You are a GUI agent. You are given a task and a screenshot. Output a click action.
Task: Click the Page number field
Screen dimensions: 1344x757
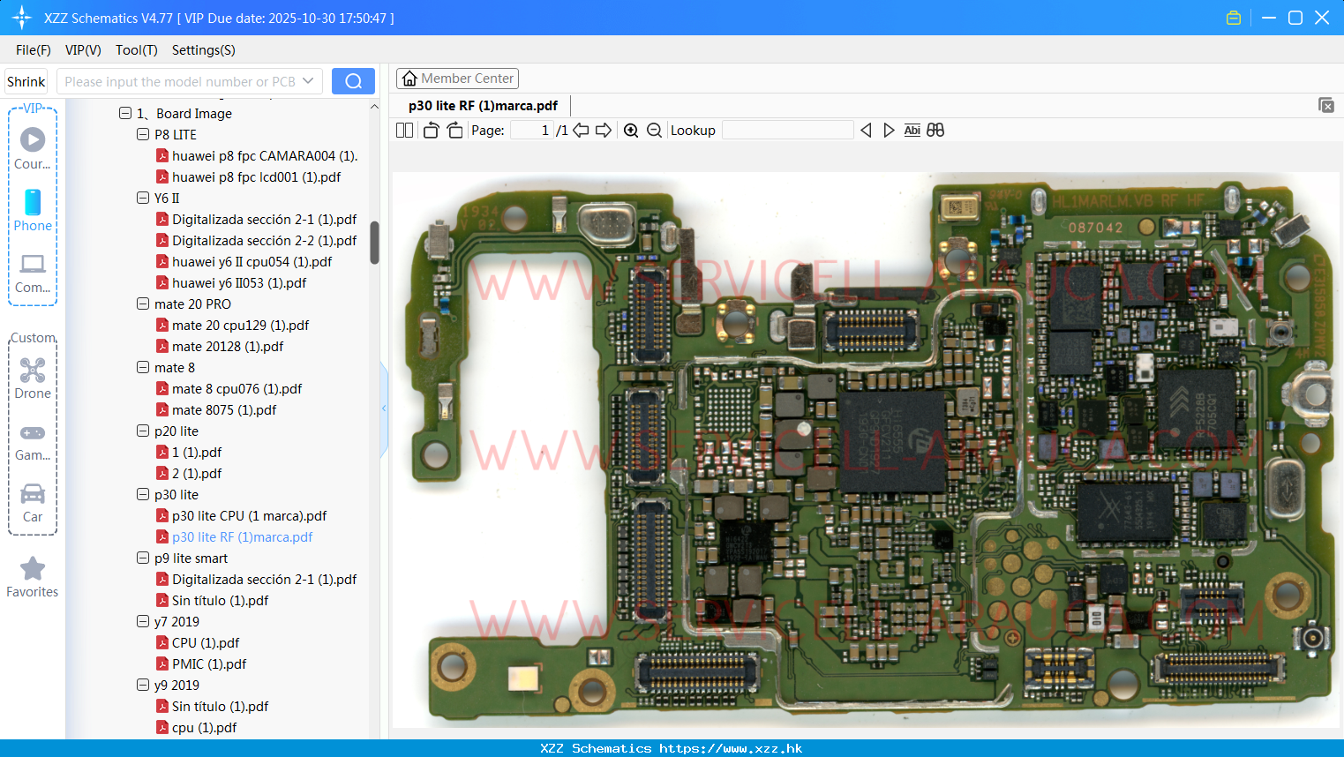[531, 130]
